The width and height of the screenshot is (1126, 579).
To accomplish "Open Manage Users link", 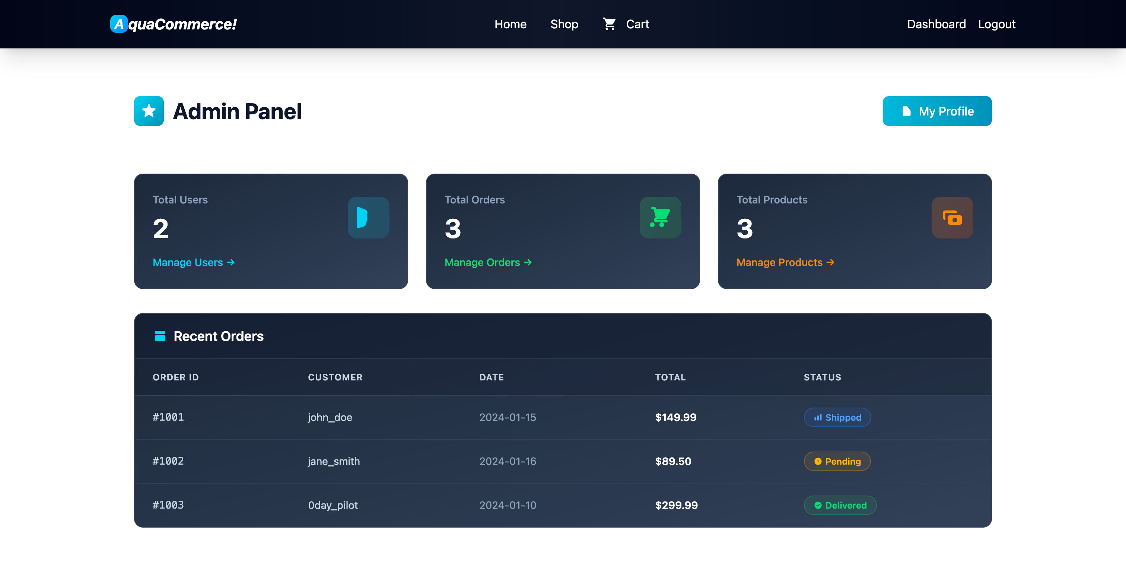I will pos(194,262).
